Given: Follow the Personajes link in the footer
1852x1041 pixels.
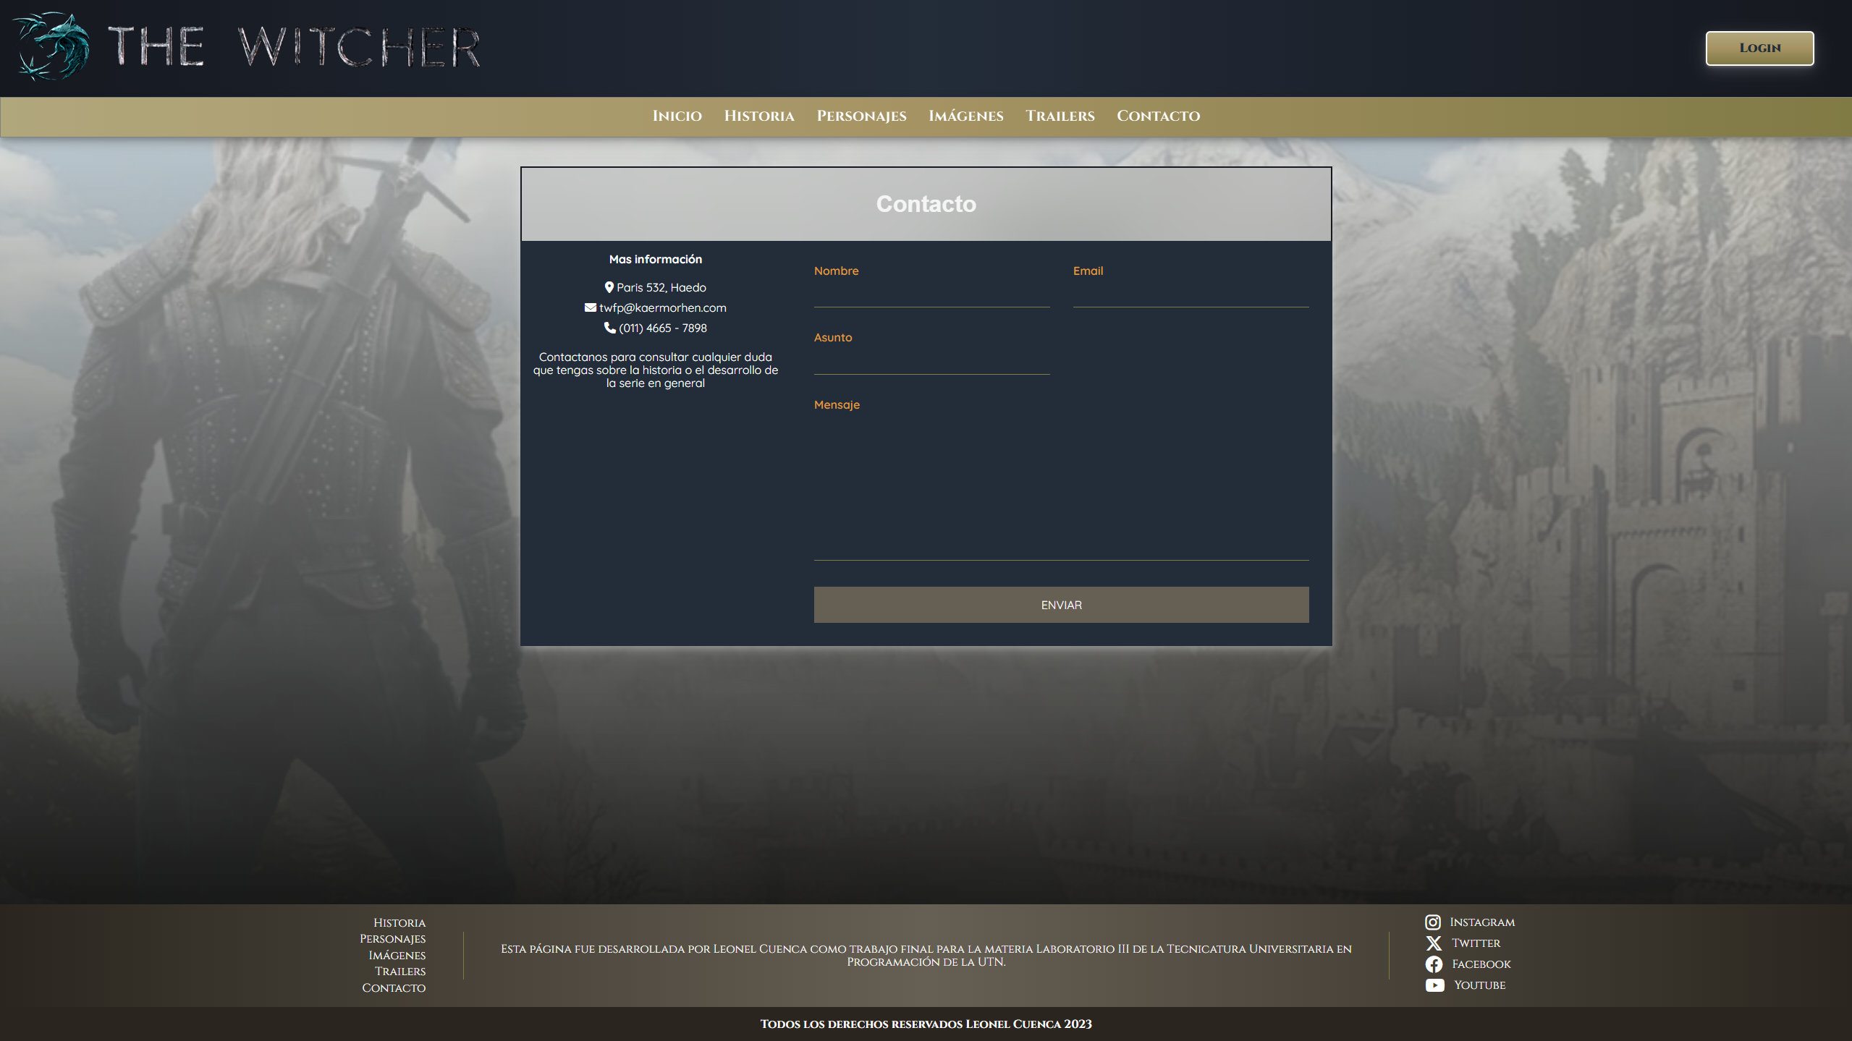Looking at the screenshot, I should pyautogui.click(x=393, y=939).
